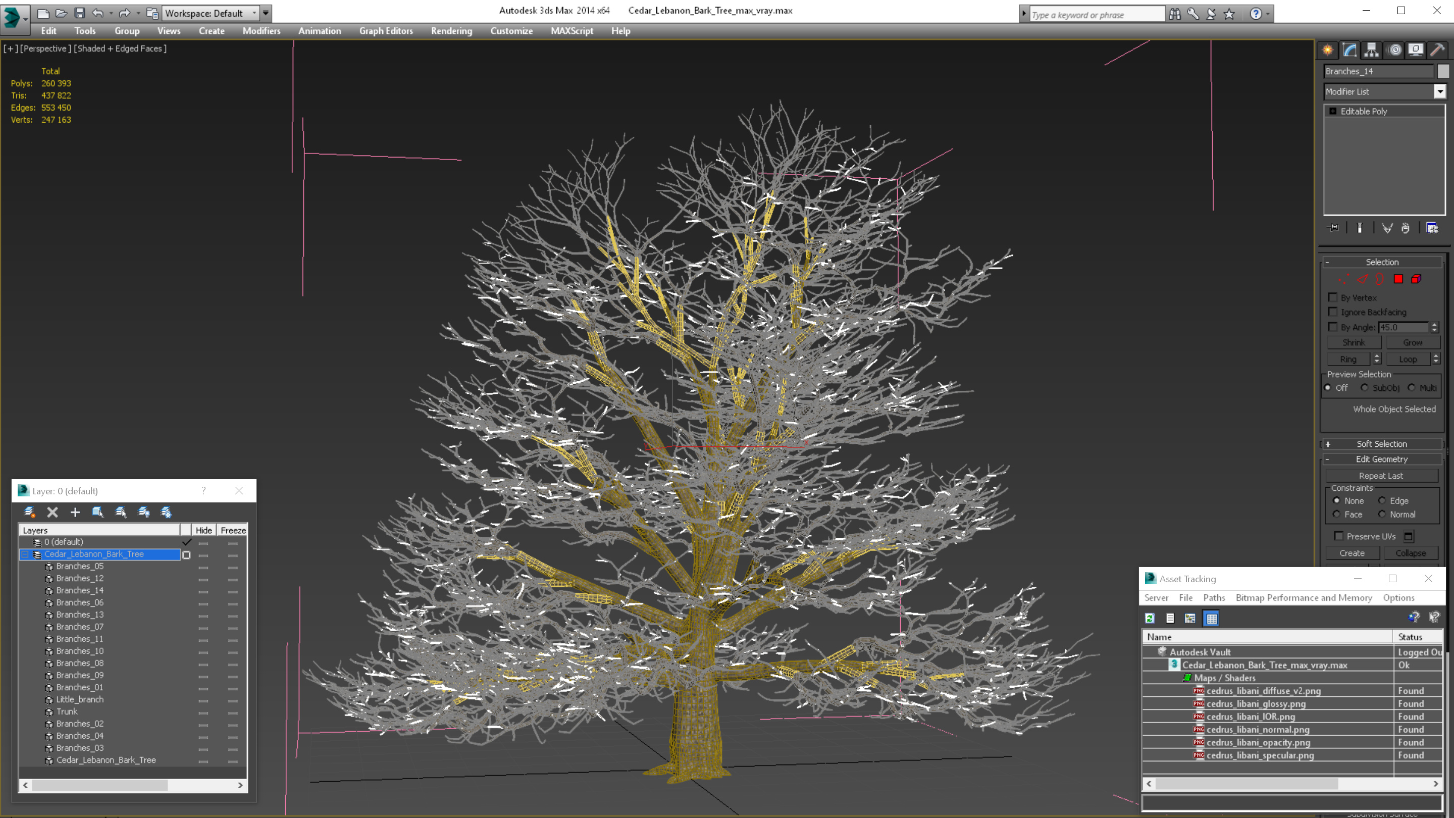Select Border sub-object level icon

[1380, 279]
